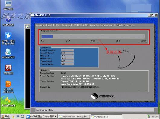Image resolution: width=160 pixels, height=119 pixels.
Task: Click the Current file path text
Action: 80,87
